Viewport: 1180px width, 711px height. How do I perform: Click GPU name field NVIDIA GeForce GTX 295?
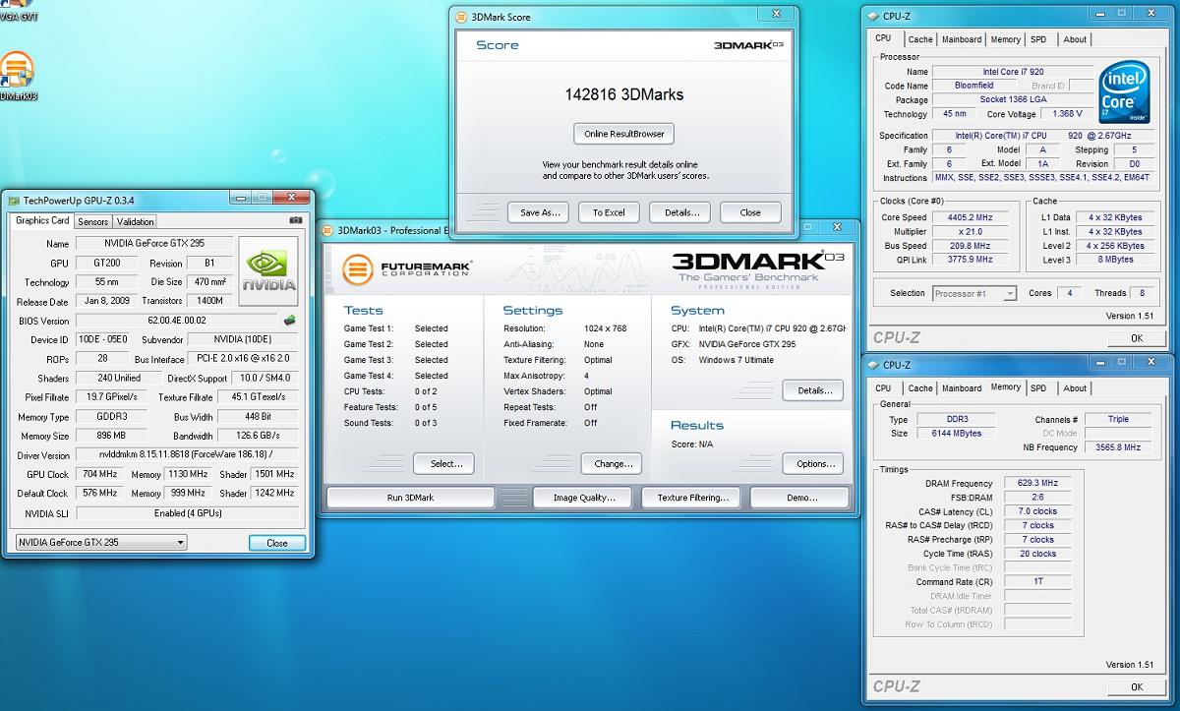pos(154,244)
